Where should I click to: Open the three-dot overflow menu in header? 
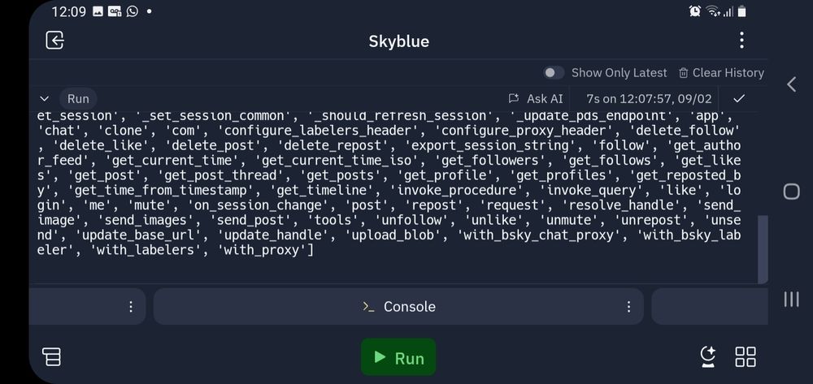coord(742,41)
